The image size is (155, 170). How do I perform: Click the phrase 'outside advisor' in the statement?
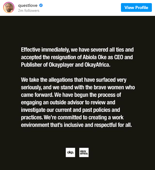click(x=67, y=103)
